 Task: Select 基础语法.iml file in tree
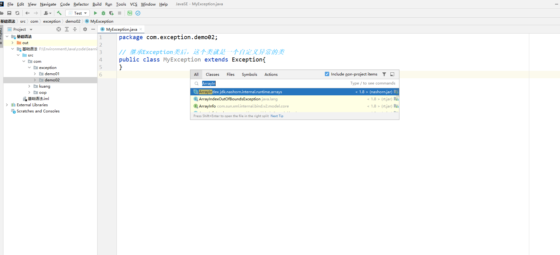[x=38, y=98]
